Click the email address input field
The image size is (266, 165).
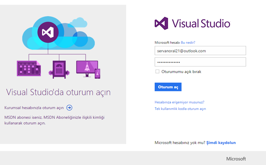pyautogui.click(x=200, y=50)
